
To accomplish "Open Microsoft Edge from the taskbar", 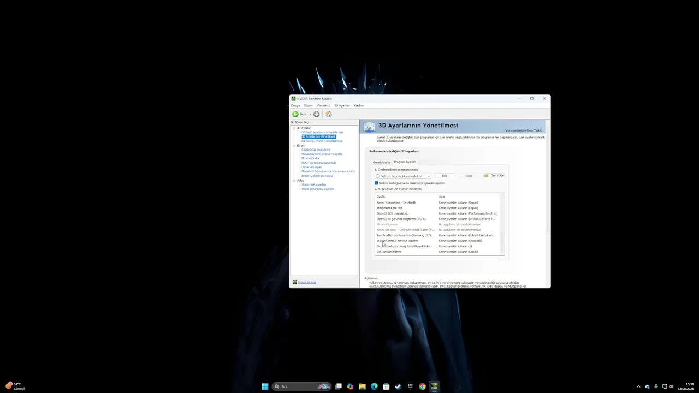I will point(374,386).
